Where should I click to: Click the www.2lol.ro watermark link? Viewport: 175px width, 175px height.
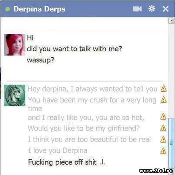coord(156,171)
